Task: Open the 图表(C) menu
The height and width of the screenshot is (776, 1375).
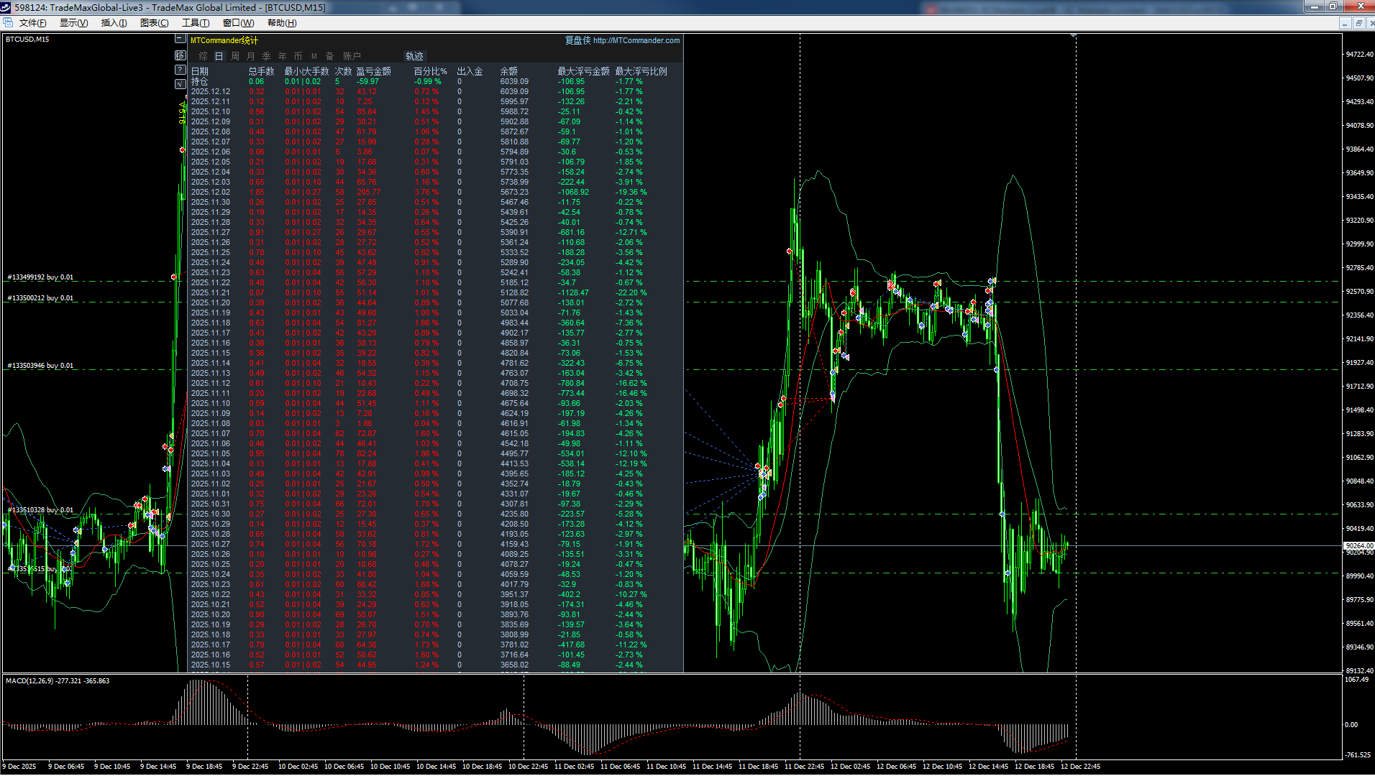Action: 155,23
